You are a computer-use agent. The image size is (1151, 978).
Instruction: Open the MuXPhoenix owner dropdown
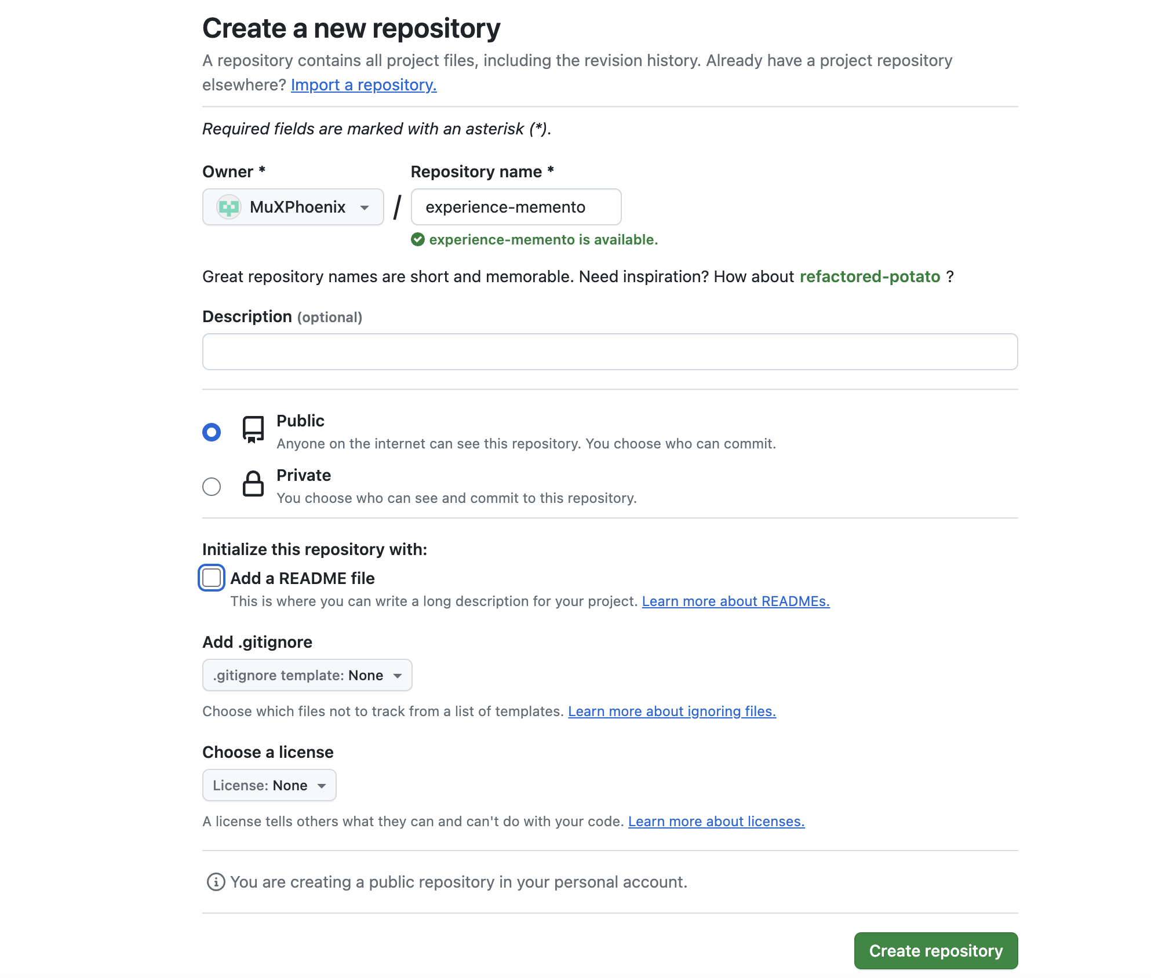coord(293,207)
